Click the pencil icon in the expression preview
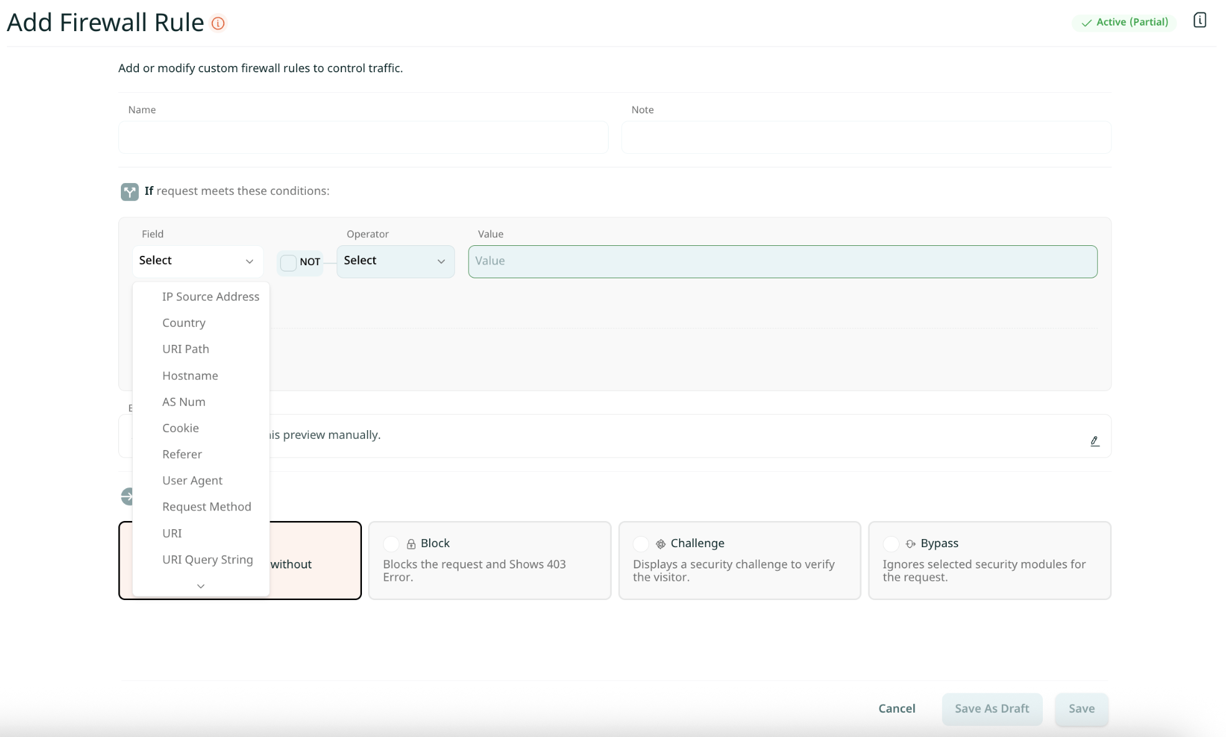 coord(1095,441)
